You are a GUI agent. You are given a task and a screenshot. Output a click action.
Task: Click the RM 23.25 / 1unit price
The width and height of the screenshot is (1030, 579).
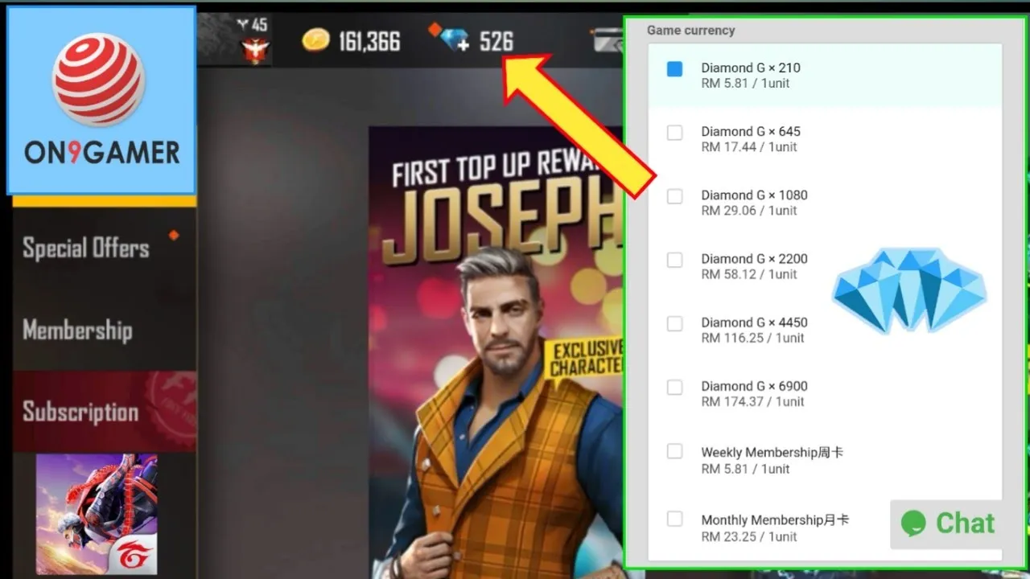click(749, 536)
